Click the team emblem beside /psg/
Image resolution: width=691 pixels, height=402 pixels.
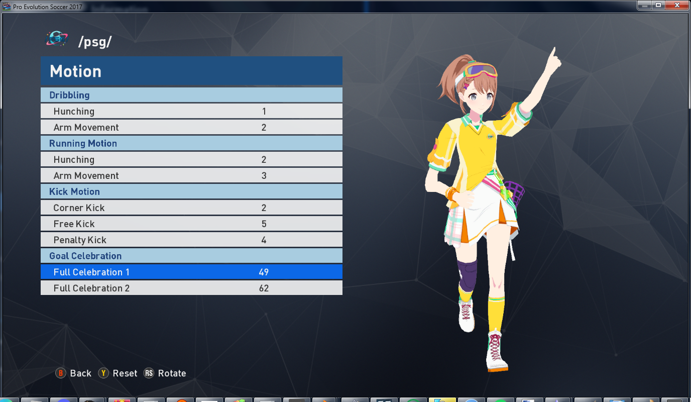pyautogui.click(x=56, y=40)
